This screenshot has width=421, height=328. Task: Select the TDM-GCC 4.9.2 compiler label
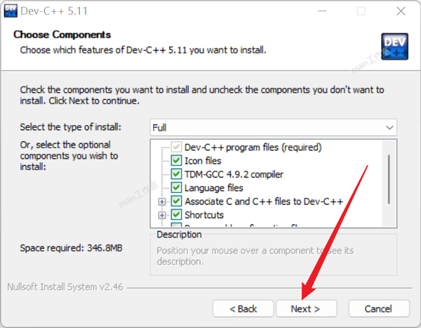pyautogui.click(x=234, y=174)
